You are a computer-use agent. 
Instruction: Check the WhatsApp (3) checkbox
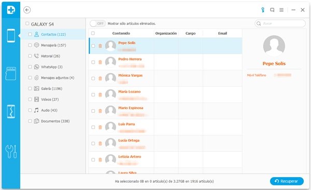30,67
